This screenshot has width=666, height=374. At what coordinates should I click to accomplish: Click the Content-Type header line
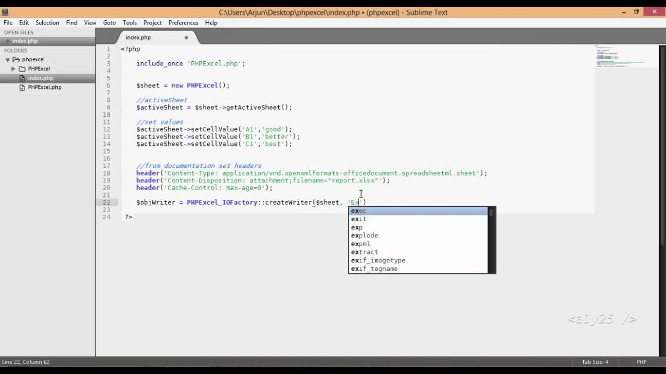tap(312, 173)
